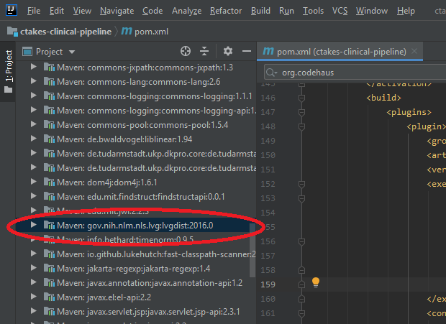Open the Navigate menu
The height and width of the screenshot is (324, 446).
(x=117, y=11)
